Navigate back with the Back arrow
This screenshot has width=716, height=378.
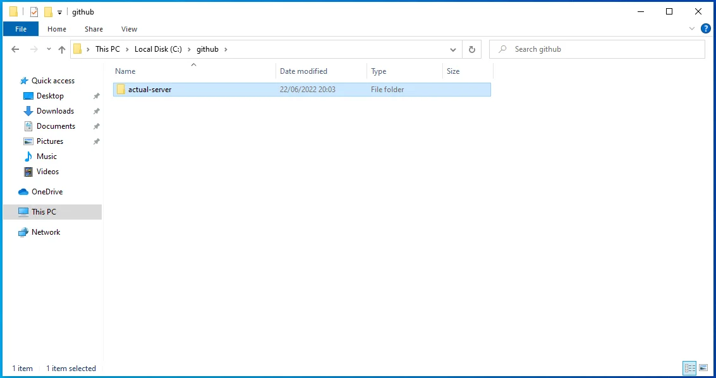16,49
